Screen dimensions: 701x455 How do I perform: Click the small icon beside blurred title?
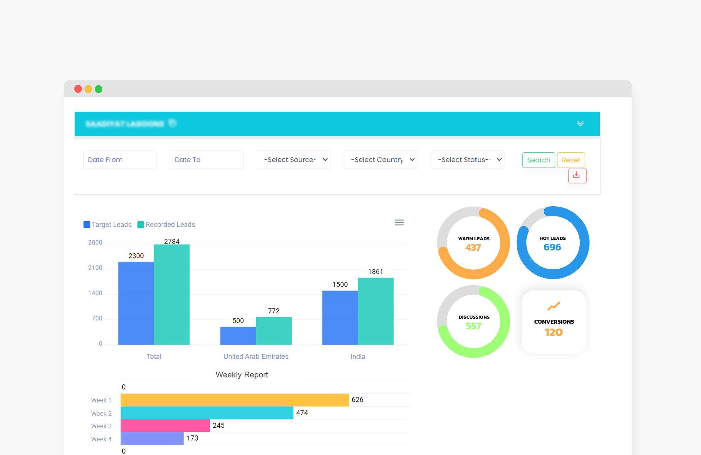pos(172,123)
